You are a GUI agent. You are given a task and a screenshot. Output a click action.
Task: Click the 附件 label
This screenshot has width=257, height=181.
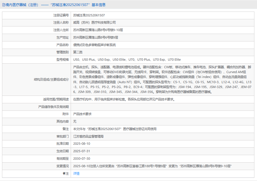pos(65,114)
